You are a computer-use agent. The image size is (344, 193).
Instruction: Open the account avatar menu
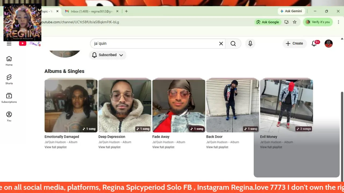329,43
